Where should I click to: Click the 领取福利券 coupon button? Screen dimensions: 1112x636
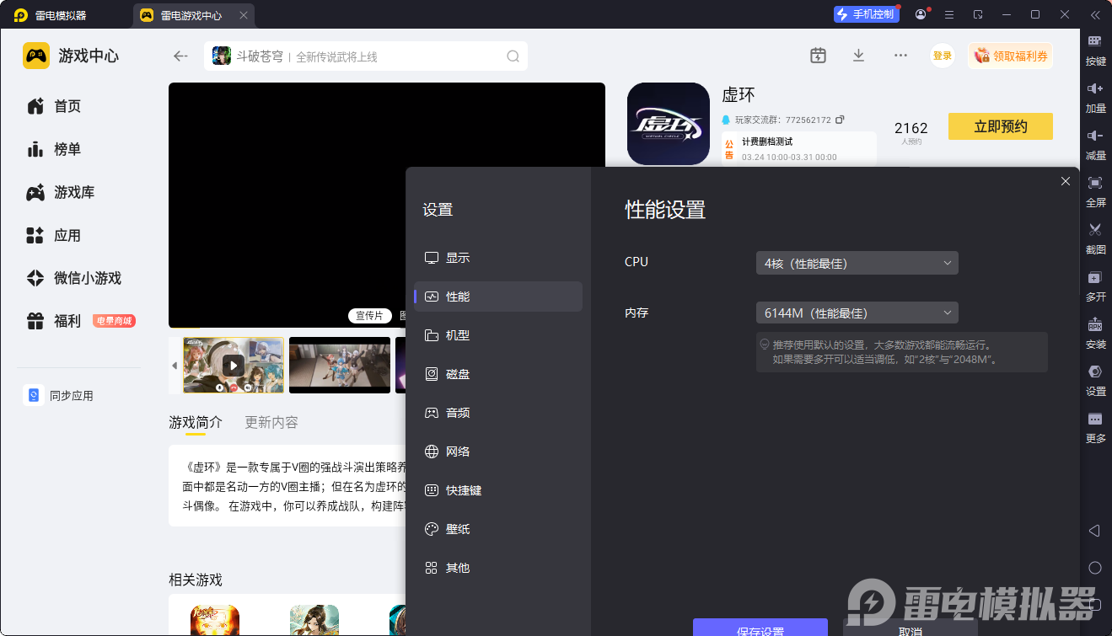coord(1011,56)
